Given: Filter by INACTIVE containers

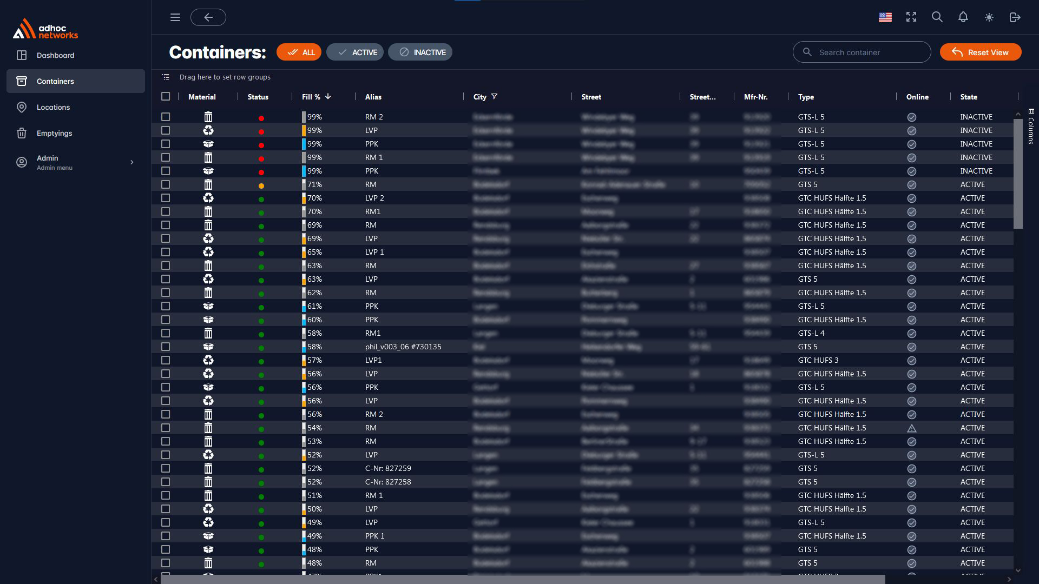Looking at the screenshot, I should (x=420, y=52).
